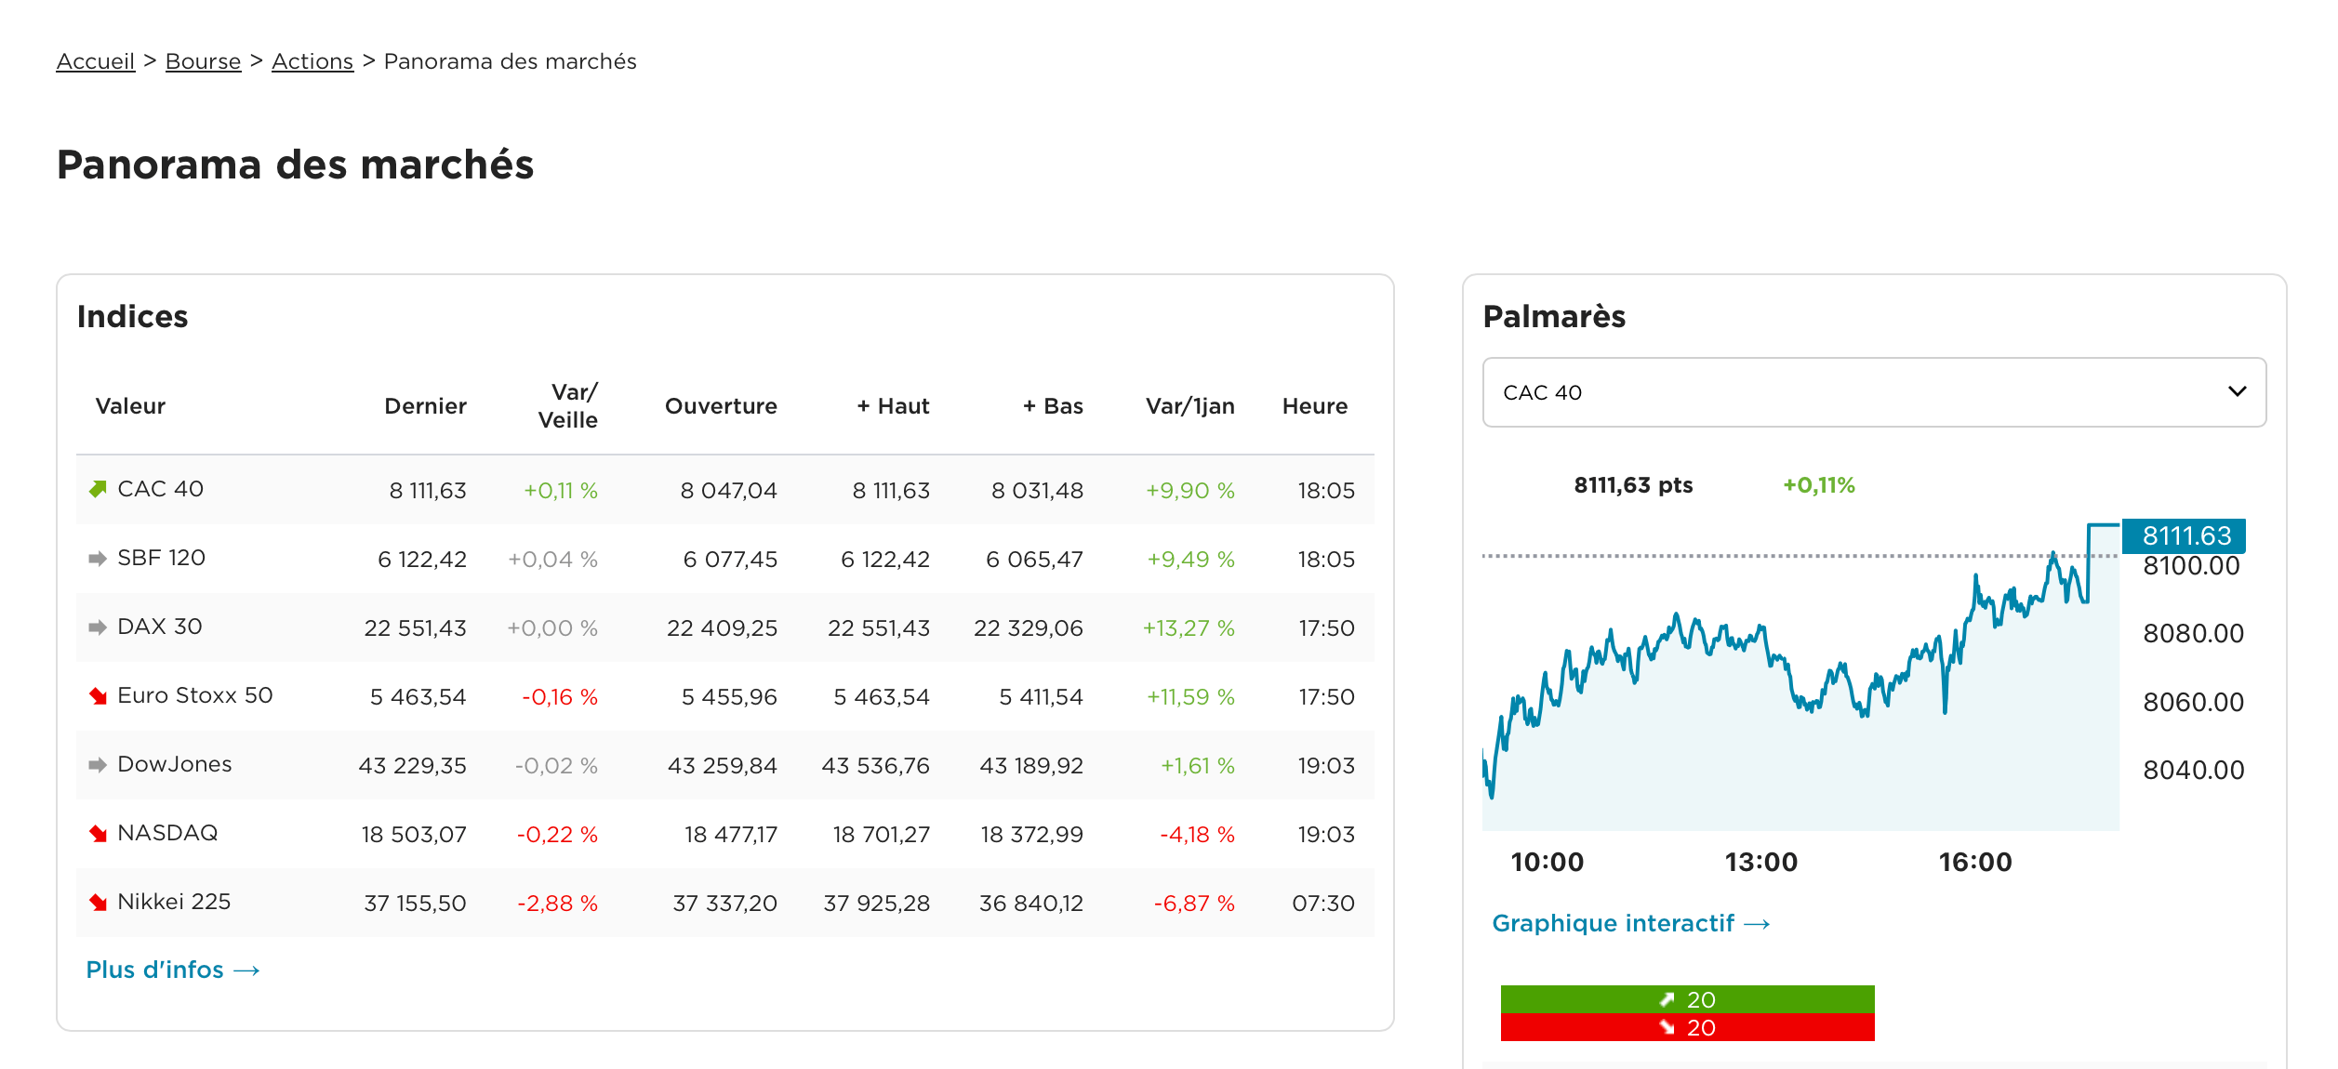Click the grey arrow beside DAX 30
This screenshot has width=2338, height=1069.
click(98, 627)
